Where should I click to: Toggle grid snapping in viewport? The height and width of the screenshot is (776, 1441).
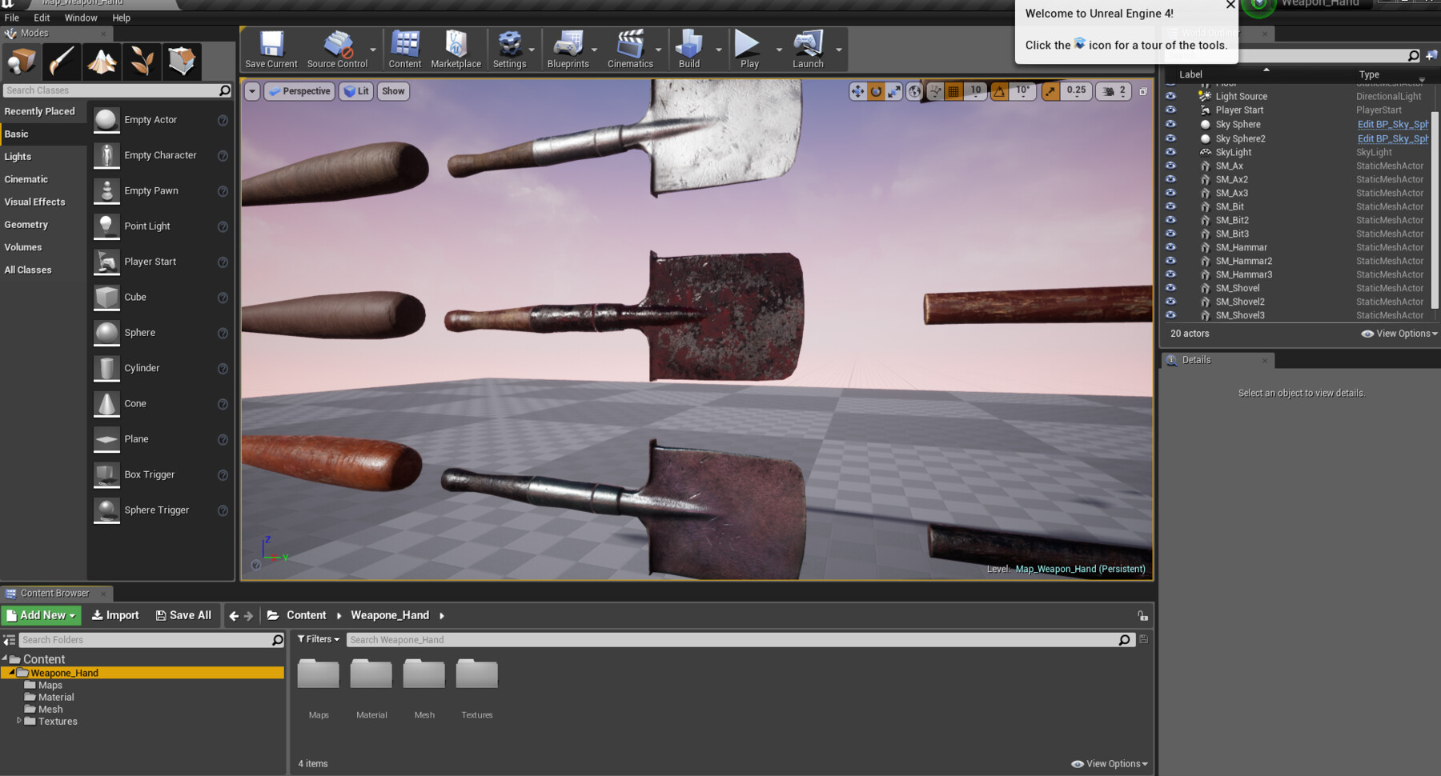click(953, 91)
